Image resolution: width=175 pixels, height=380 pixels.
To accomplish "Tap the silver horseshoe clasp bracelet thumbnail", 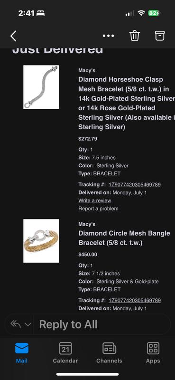I will [41, 87].
